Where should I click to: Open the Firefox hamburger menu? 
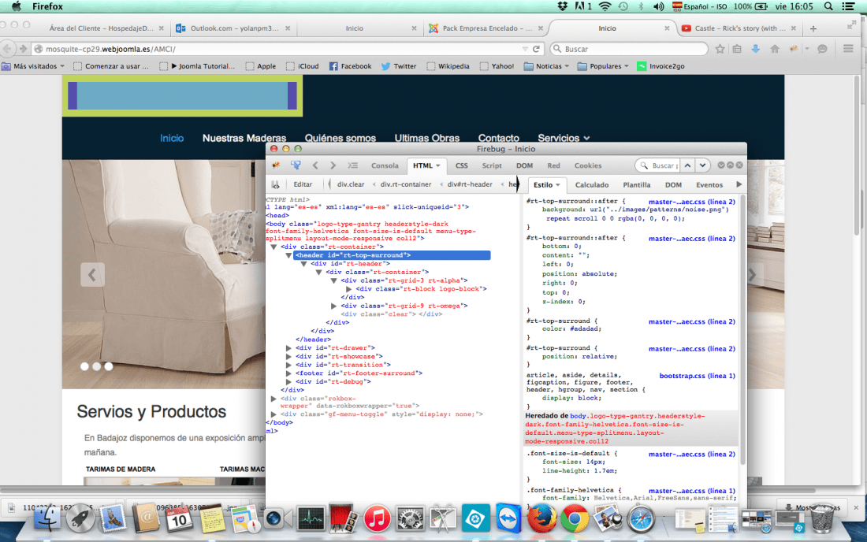(x=848, y=49)
